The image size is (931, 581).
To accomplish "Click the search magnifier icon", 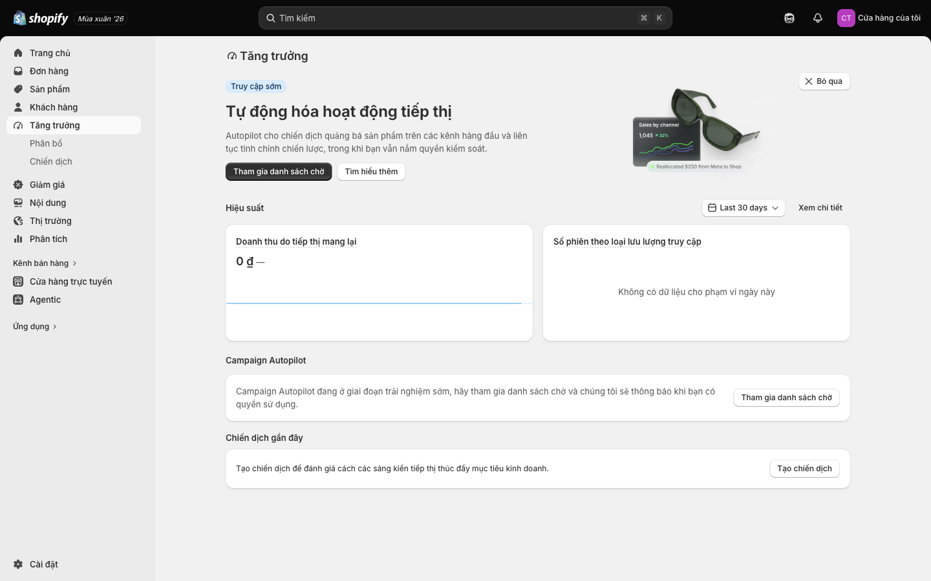I will click(x=271, y=18).
